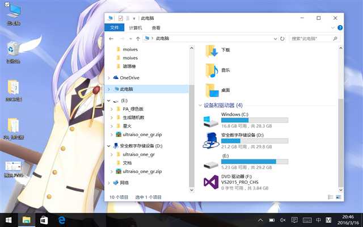Open the recent locations dropdown arrow

pos(130,39)
